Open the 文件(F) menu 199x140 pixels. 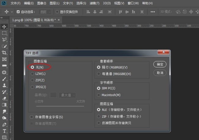pos(16,3)
